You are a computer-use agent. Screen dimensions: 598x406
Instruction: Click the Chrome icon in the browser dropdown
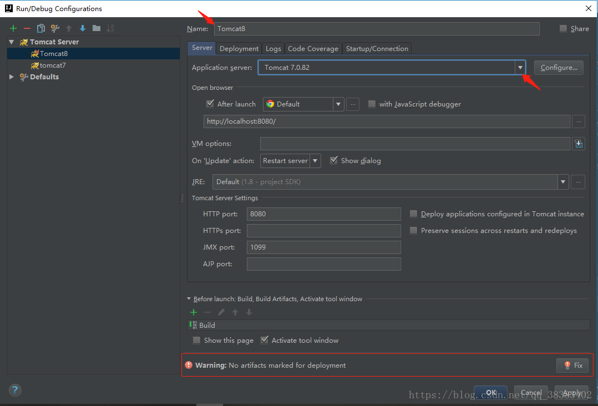coord(270,104)
